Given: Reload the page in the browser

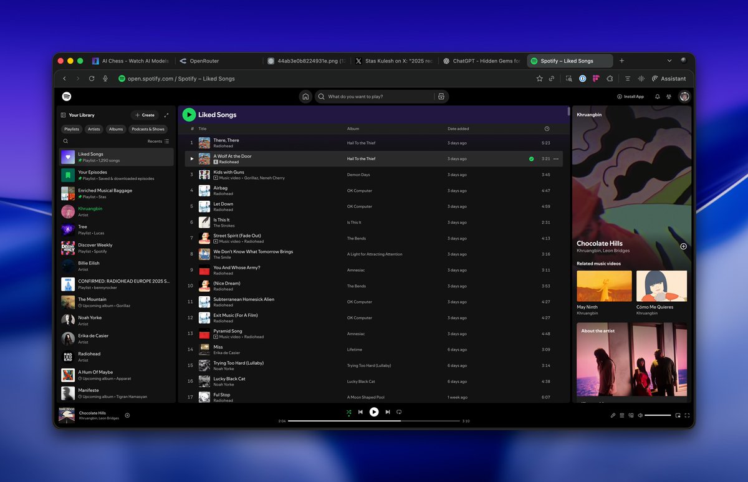Looking at the screenshot, I should [92, 79].
